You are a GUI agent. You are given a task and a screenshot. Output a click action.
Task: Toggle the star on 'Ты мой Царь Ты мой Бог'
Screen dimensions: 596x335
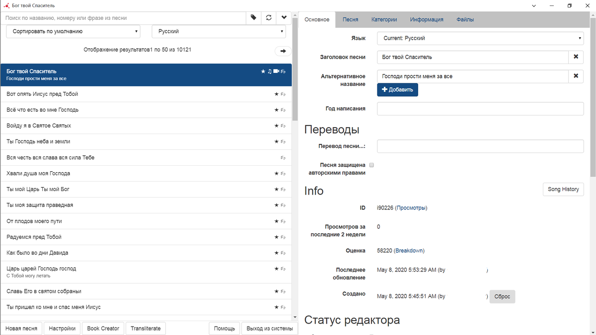tap(276, 189)
